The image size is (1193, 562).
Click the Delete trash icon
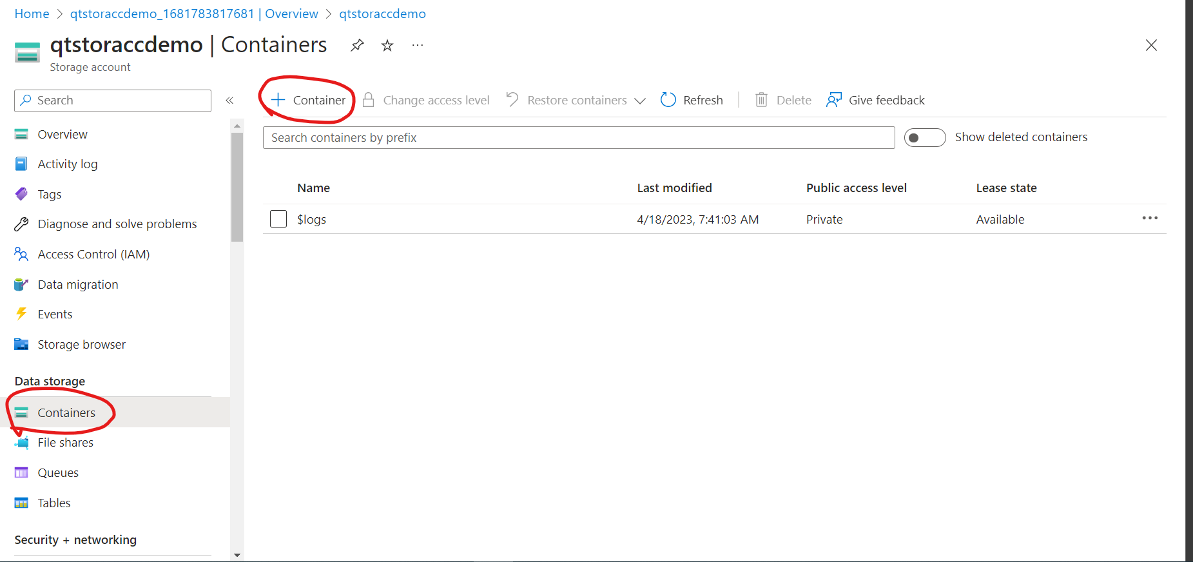coord(761,100)
